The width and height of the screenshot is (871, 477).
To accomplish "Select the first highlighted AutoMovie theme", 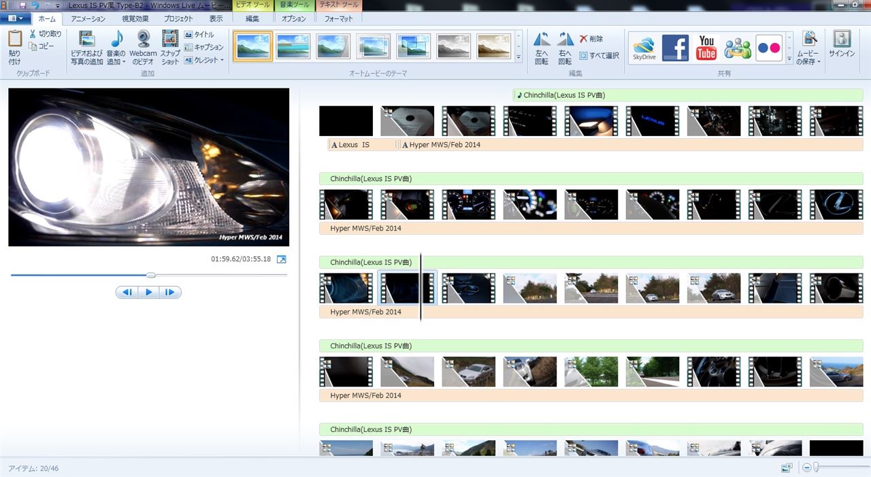I will pos(253,46).
